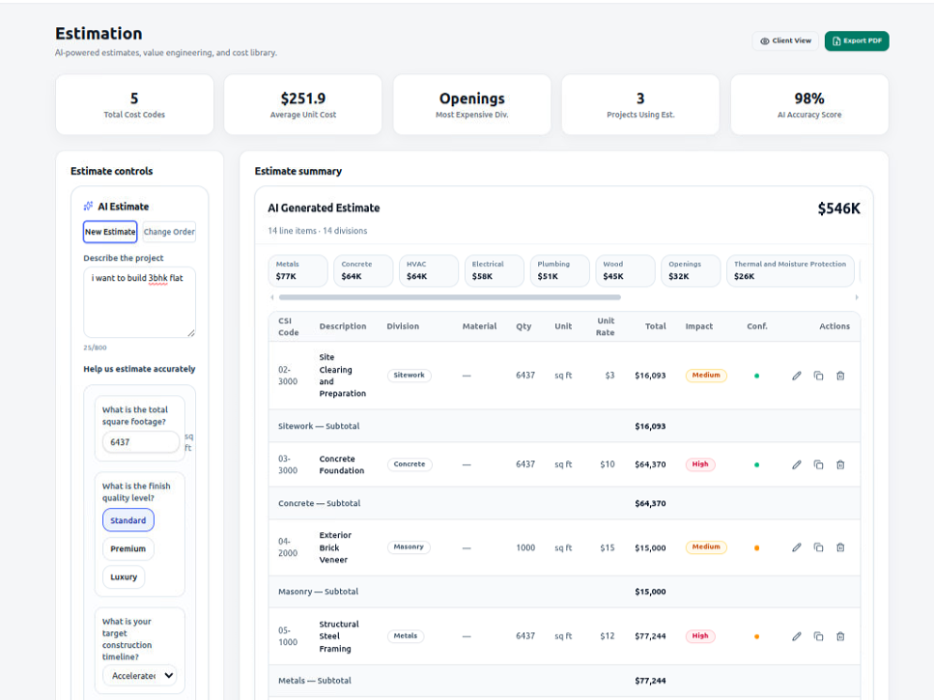Delete the Concrete Foundation line item
Screen dimensions: 934x700
pyautogui.click(x=840, y=464)
